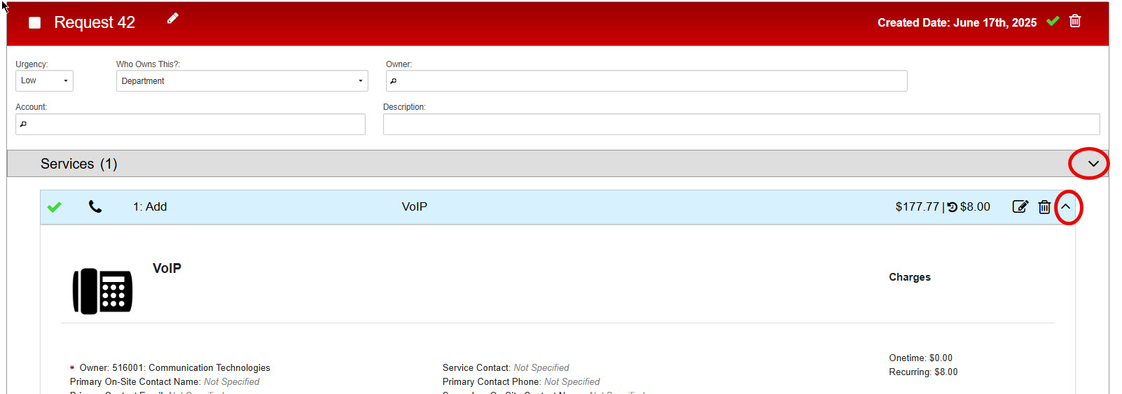Open the Urgency dropdown showing Low
This screenshot has width=1122, height=394.
pos(44,81)
